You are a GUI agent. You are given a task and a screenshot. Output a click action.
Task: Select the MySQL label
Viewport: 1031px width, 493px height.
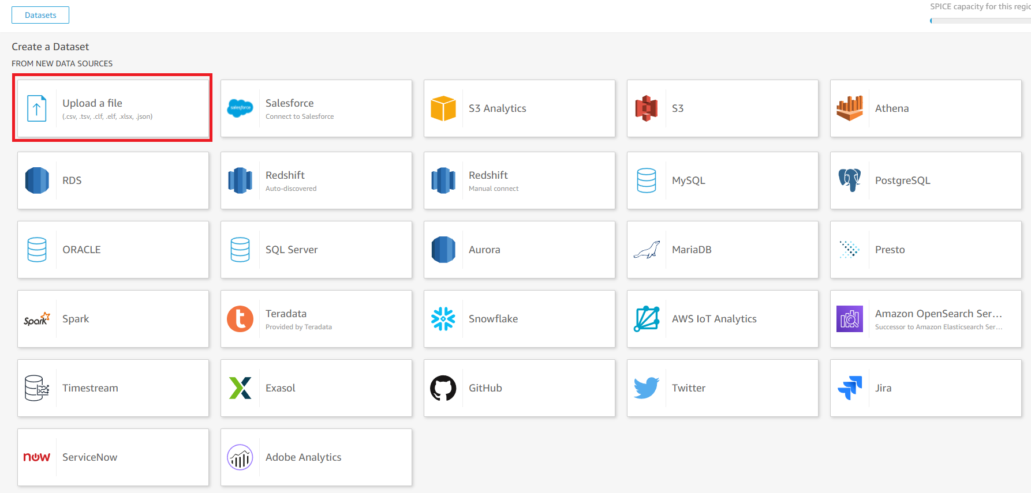pyautogui.click(x=689, y=180)
